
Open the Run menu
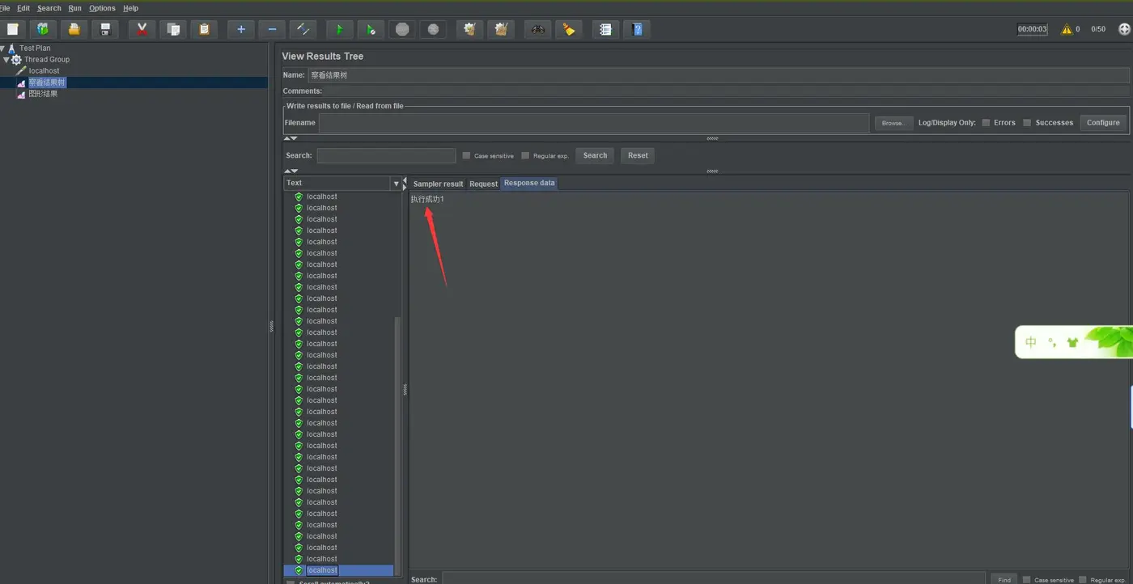coord(74,8)
